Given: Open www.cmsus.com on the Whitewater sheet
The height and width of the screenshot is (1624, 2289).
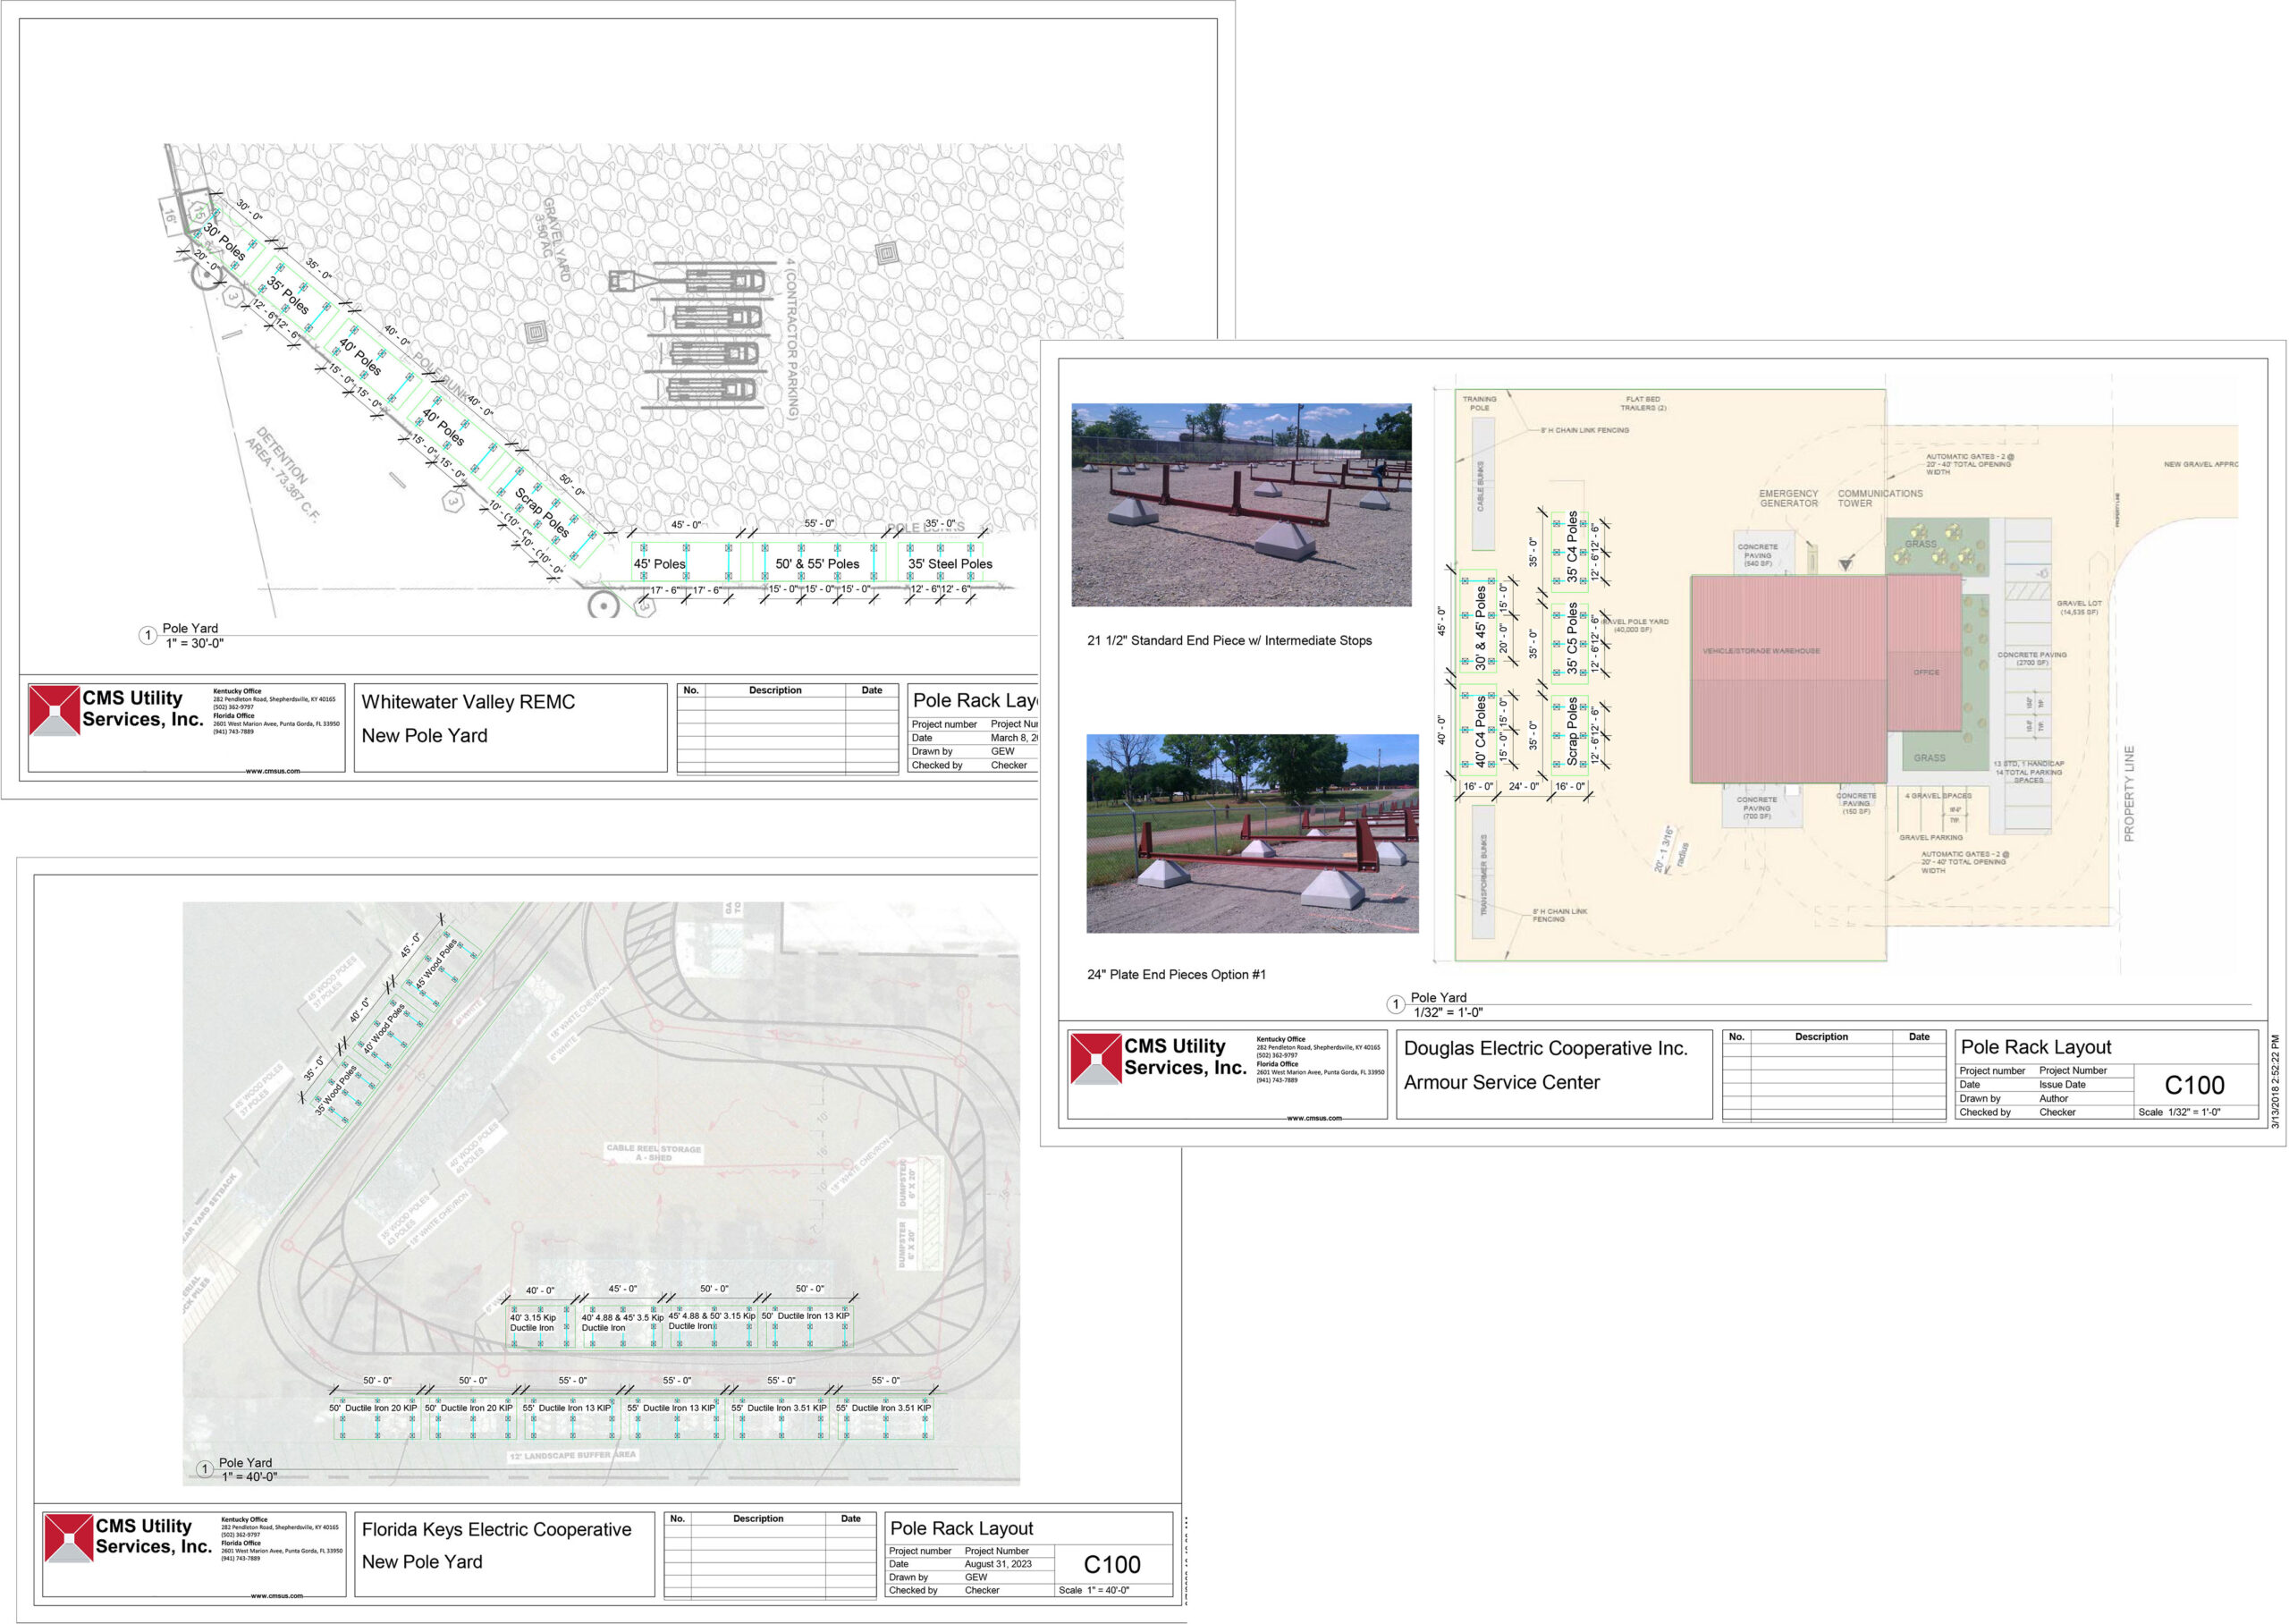Looking at the screenshot, I should point(272,771).
